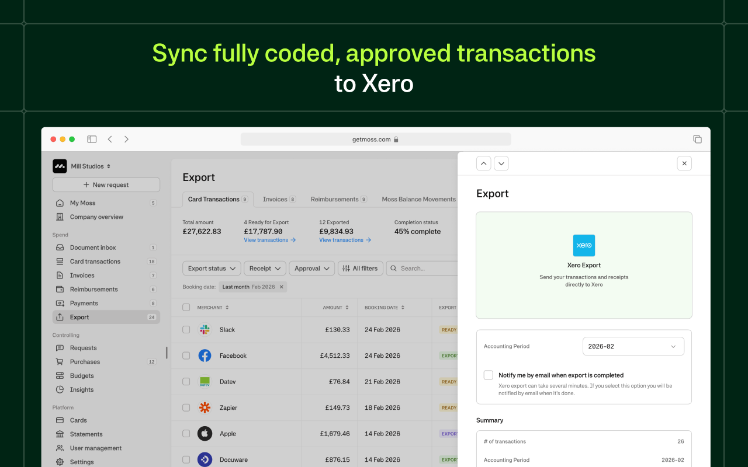The height and width of the screenshot is (467, 748).
Task: Open Insights chart icon
Action: [x=60, y=390]
